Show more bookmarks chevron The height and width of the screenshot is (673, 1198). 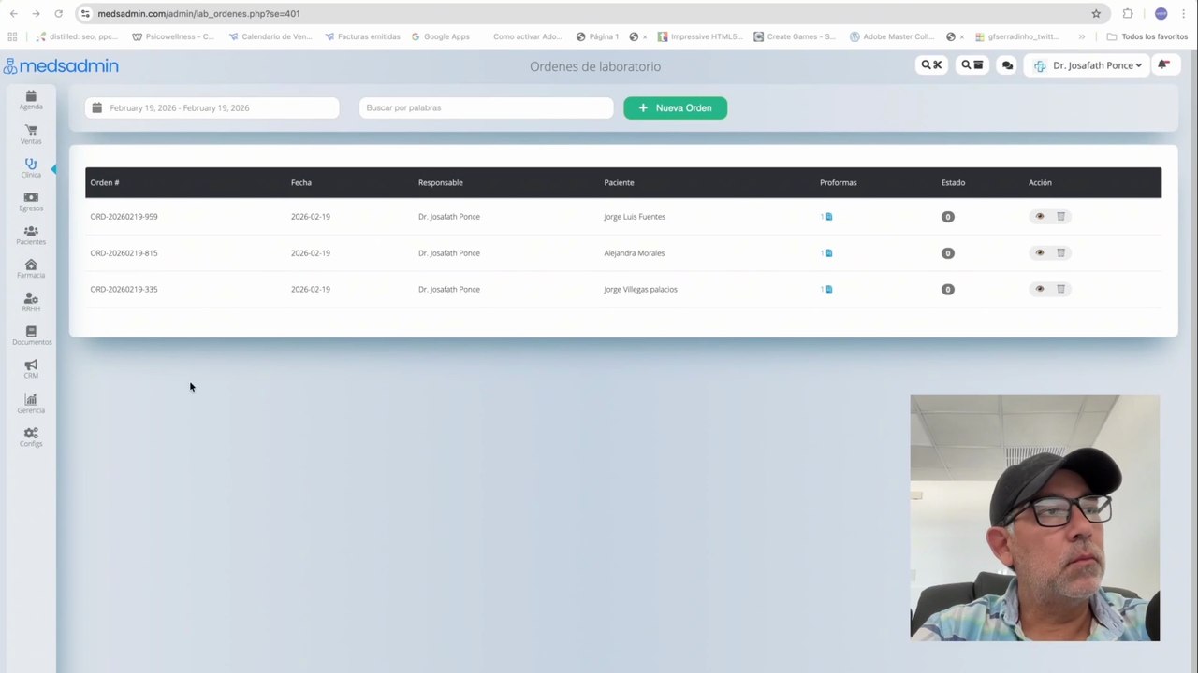(x=1082, y=36)
